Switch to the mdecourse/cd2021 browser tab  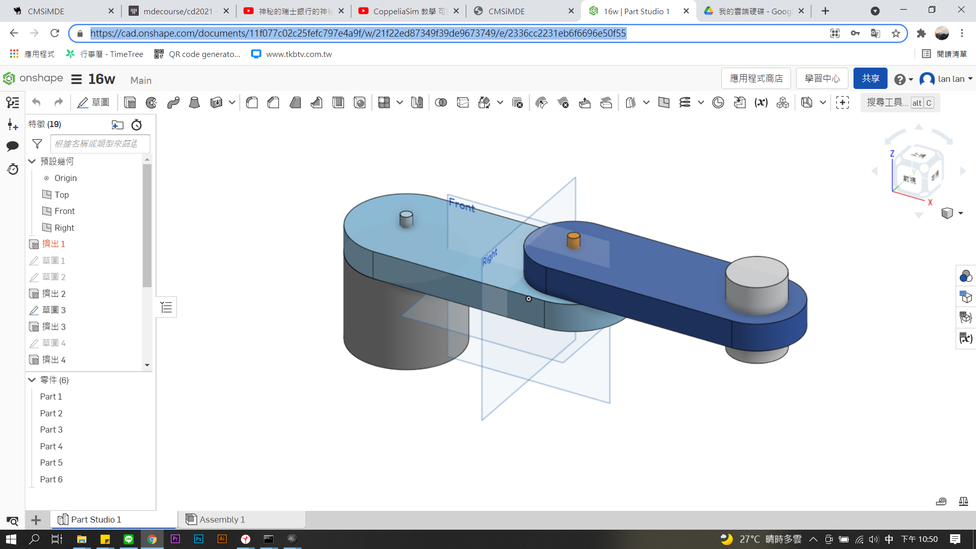pos(178,11)
